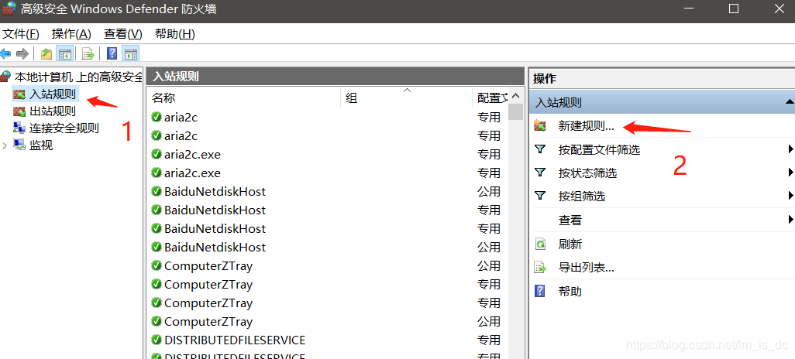Click the rules list vertical scrollbar thumb
This screenshot has width=795, height=359.
[x=515, y=111]
